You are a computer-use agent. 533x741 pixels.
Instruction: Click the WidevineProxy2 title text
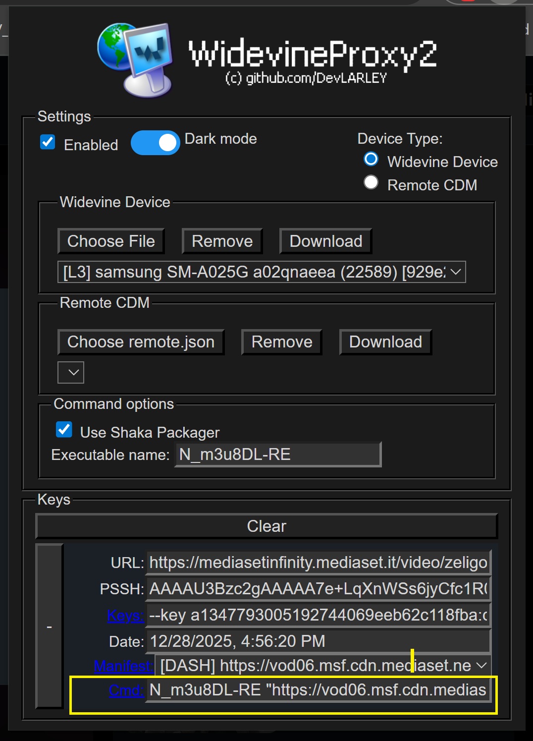(x=313, y=54)
